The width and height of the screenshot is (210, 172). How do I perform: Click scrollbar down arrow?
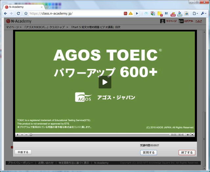[204, 168]
